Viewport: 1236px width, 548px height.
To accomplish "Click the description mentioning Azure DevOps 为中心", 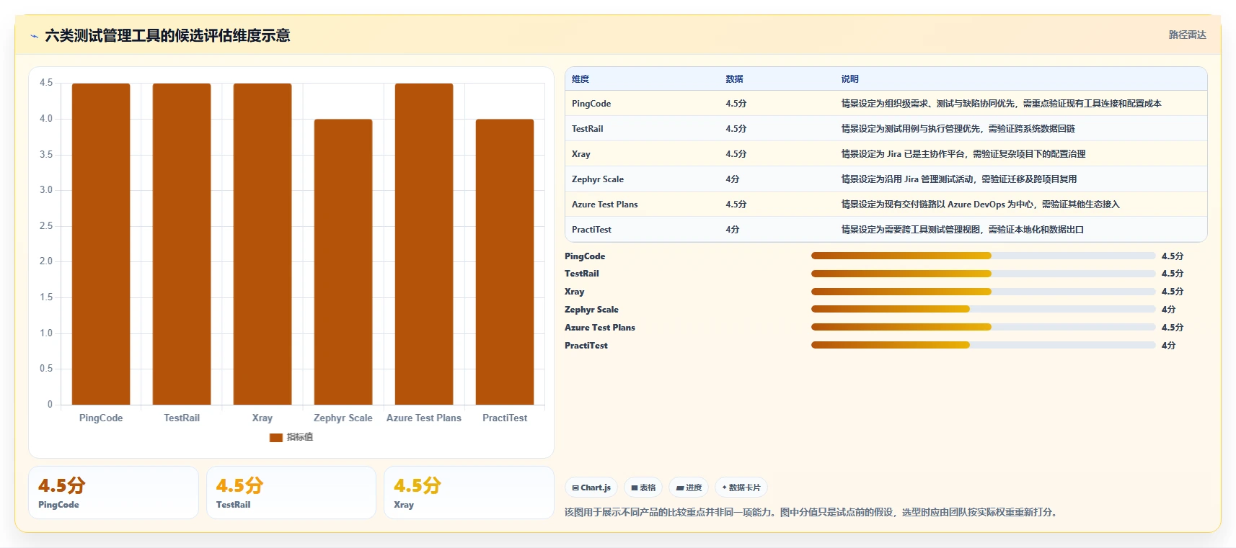I will [980, 205].
